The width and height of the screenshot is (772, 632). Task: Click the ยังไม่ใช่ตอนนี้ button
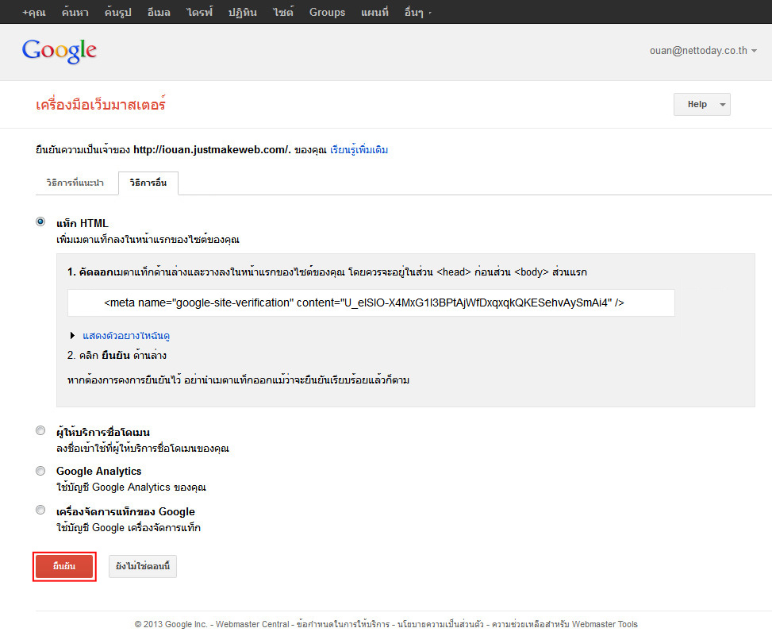click(x=143, y=566)
